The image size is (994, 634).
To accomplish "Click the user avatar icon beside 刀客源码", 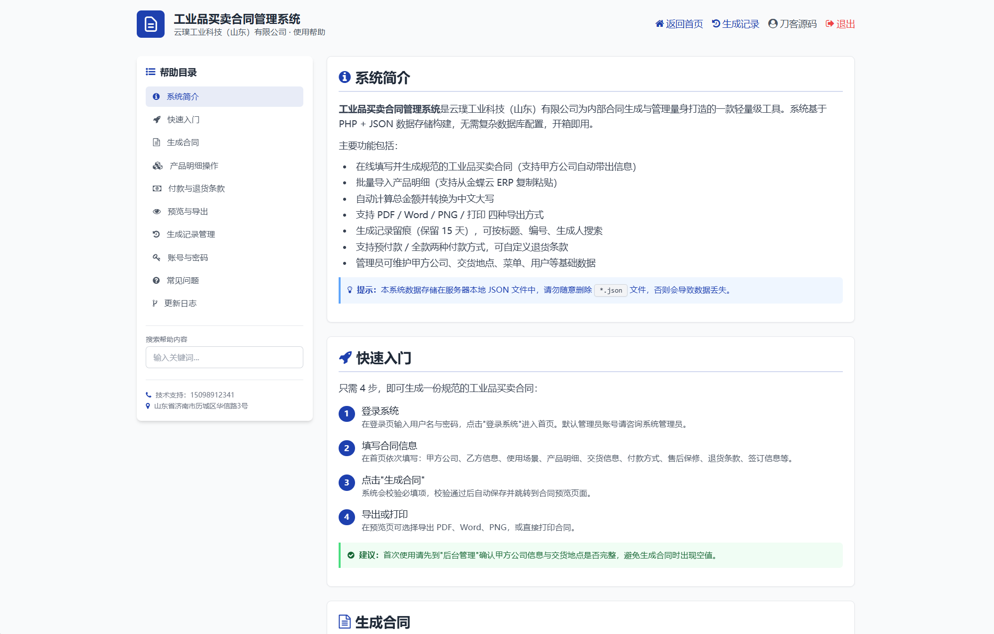I will (773, 24).
